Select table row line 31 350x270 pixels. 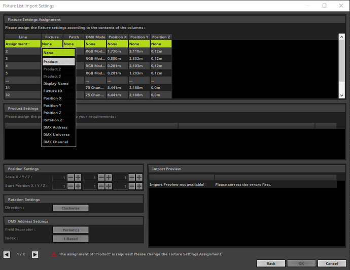tap(88, 88)
